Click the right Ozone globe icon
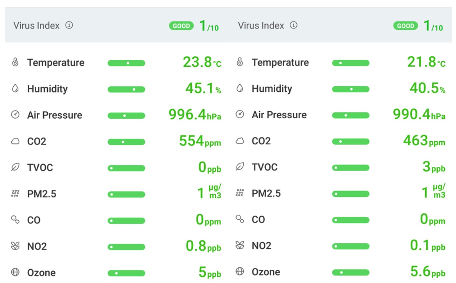The image size is (456, 283). tap(240, 272)
